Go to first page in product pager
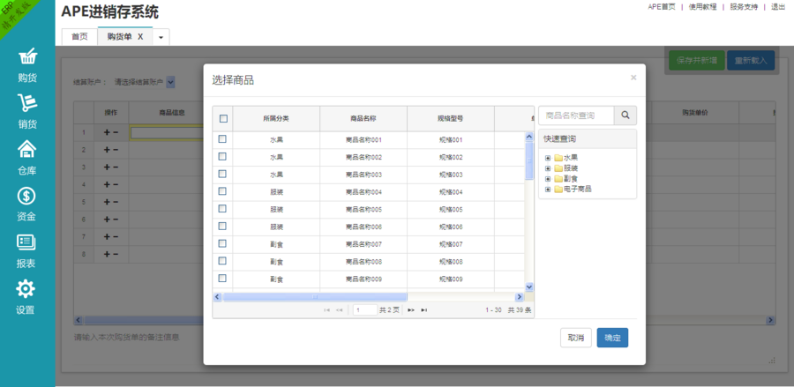Screen dimensions: 794x387 pyautogui.click(x=326, y=310)
